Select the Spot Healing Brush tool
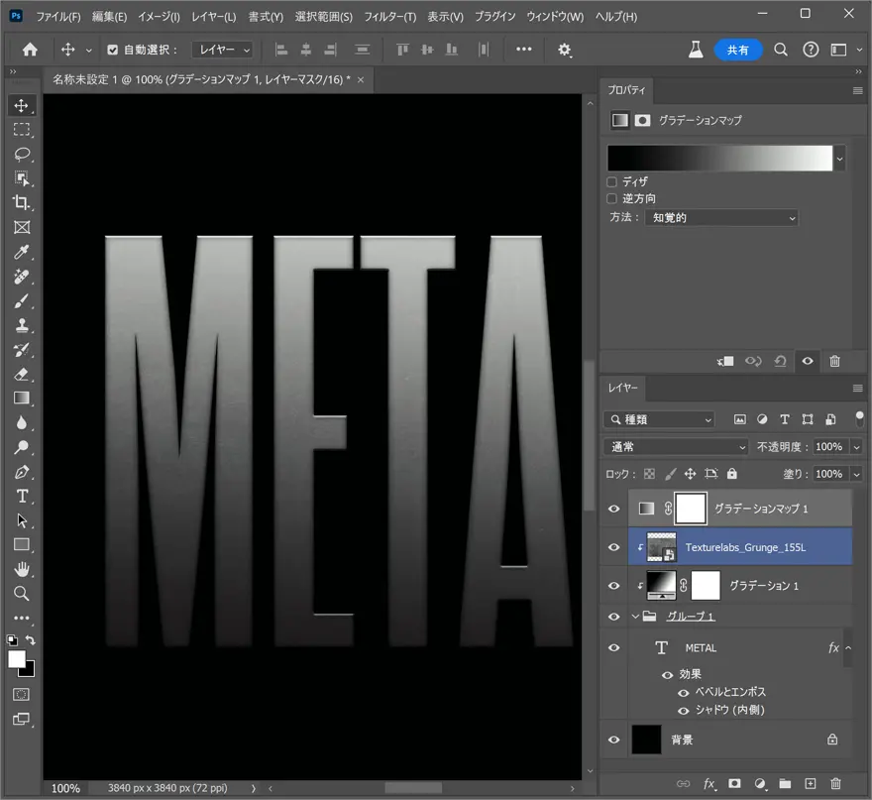The width and height of the screenshot is (872, 800). (21, 277)
